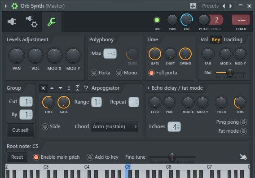
Task: Open the plugin options gear icon
Action: pyautogui.click(x=14, y=6)
